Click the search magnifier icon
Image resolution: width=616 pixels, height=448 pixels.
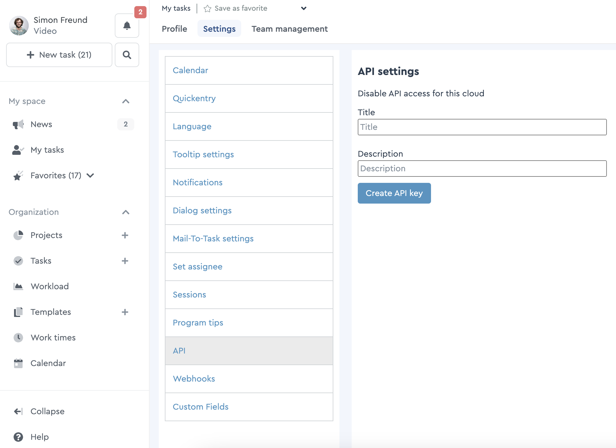coord(127,55)
